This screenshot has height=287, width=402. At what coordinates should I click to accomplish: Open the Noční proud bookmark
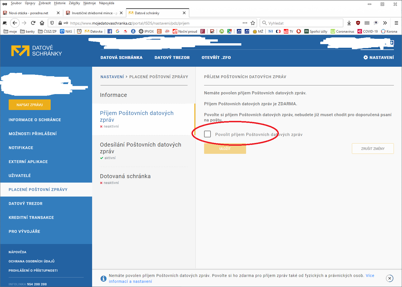(185, 31)
